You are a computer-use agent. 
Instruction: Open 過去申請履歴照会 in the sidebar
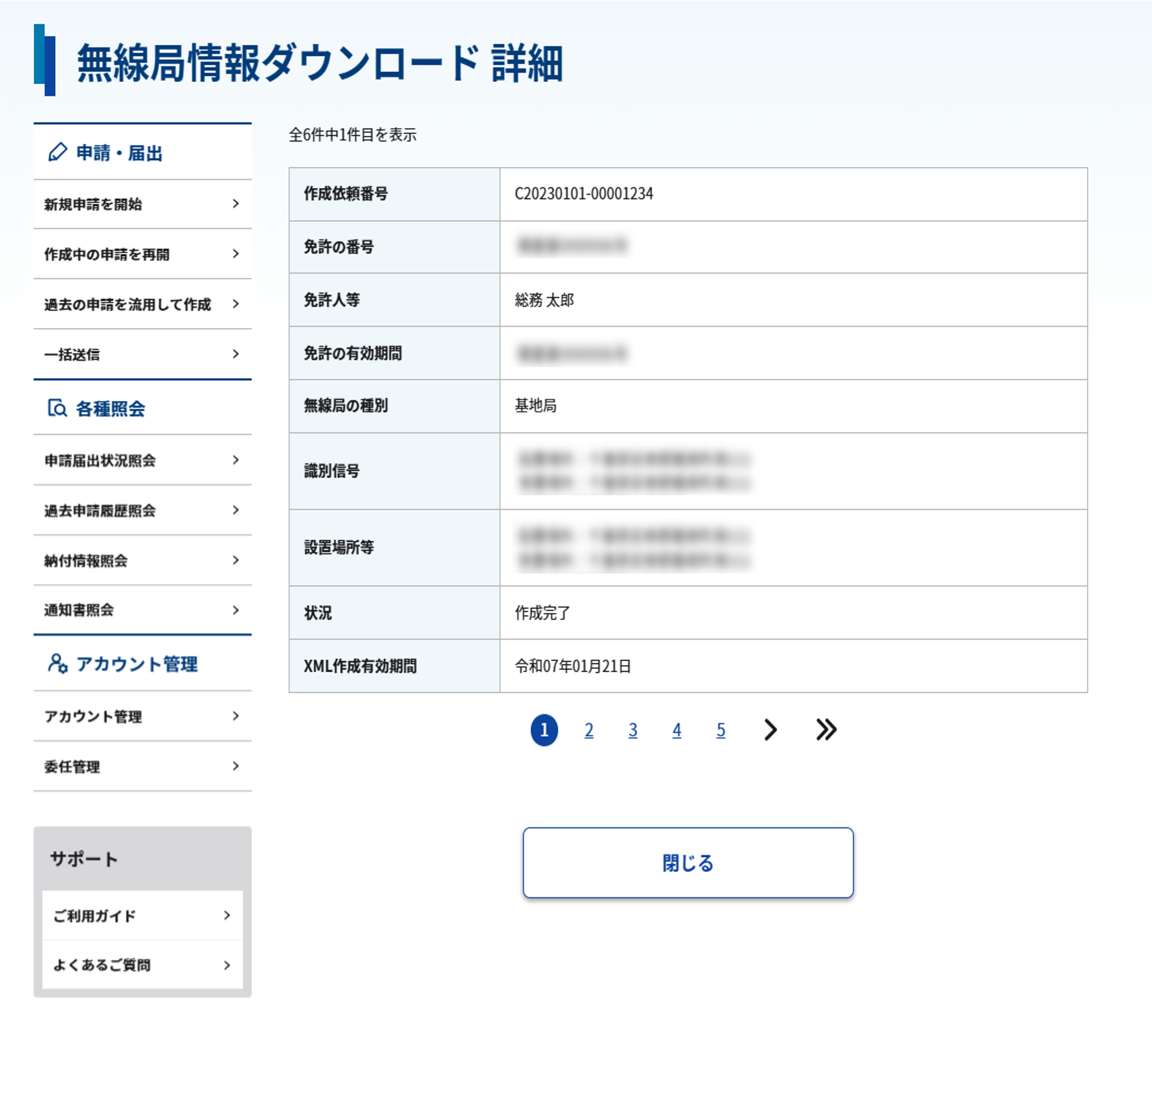[x=143, y=511]
